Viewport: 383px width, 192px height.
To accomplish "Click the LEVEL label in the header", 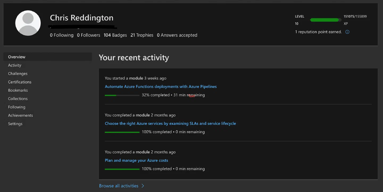I will click(x=299, y=16).
